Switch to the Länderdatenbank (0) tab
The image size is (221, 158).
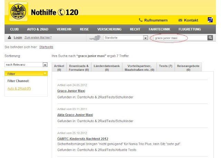[107, 68]
